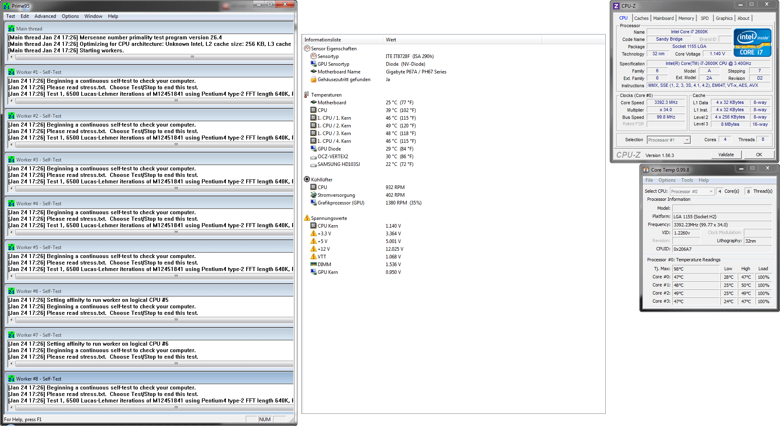Viewport: 780px width, 426px height.
Task: Click the Intel Core i7 logo
Action: pyautogui.click(x=752, y=42)
